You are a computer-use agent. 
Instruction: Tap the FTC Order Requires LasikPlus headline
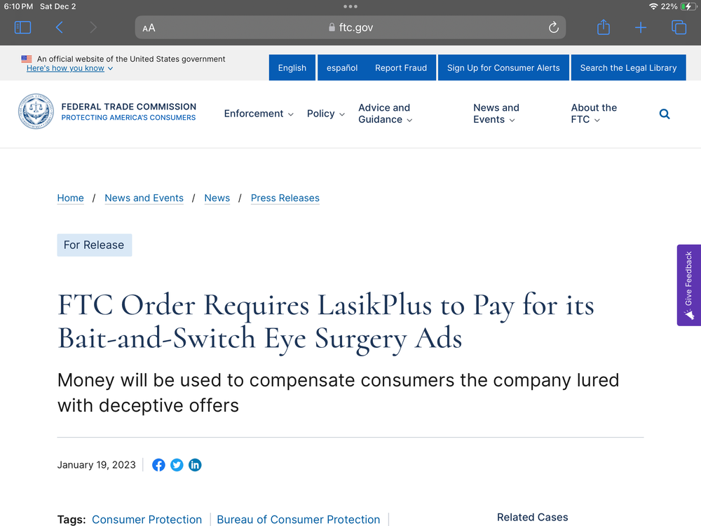327,321
